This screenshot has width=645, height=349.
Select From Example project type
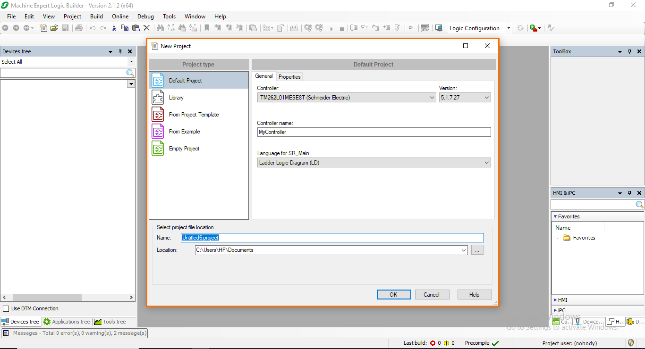[x=199, y=132]
